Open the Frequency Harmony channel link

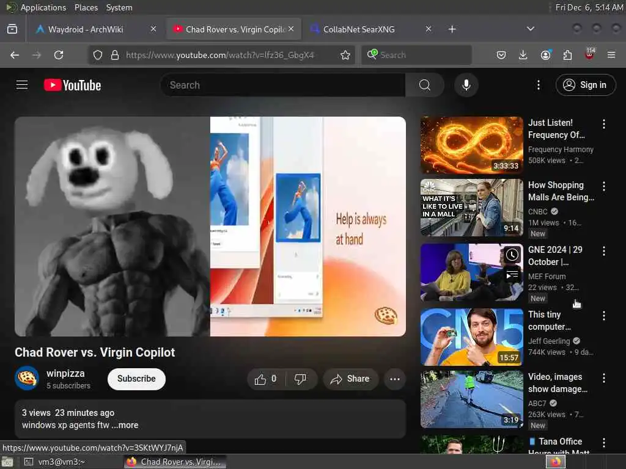coord(561,150)
